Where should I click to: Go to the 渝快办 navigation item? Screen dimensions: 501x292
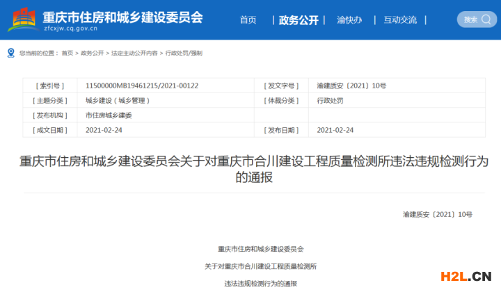click(x=349, y=20)
